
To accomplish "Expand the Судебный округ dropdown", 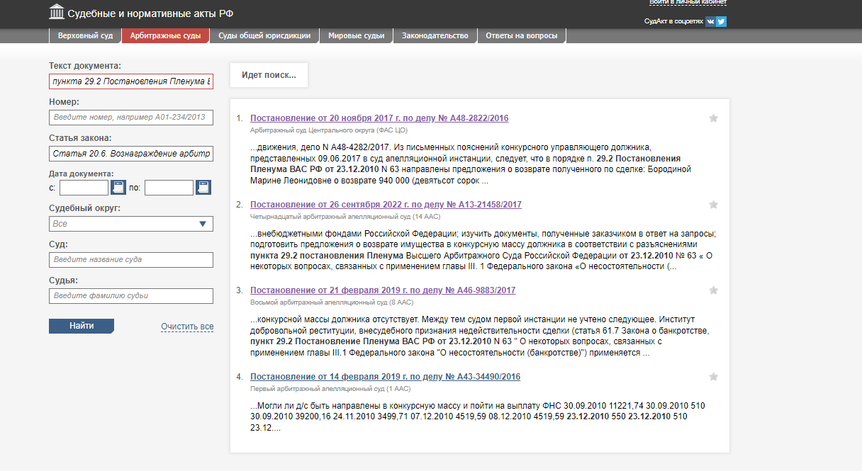I will pos(131,224).
